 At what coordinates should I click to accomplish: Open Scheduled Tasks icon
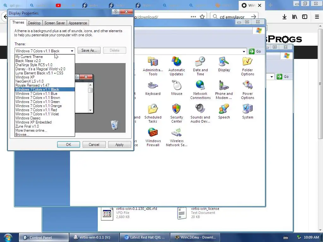[153, 113]
